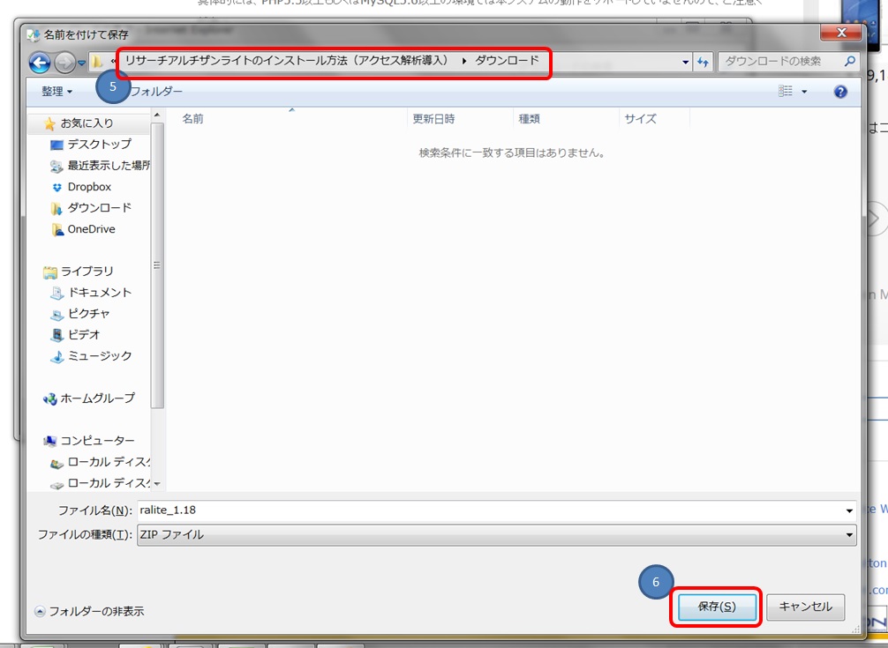Click the キャンセル button
The height and width of the screenshot is (648, 888).
click(805, 607)
